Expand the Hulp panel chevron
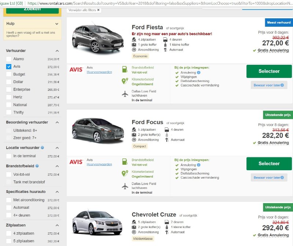The width and height of the screenshot is (293, 246). tap(56, 24)
